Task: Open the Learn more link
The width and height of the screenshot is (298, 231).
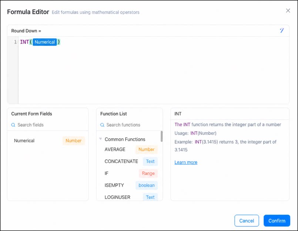Action: [x=186, y=162]
